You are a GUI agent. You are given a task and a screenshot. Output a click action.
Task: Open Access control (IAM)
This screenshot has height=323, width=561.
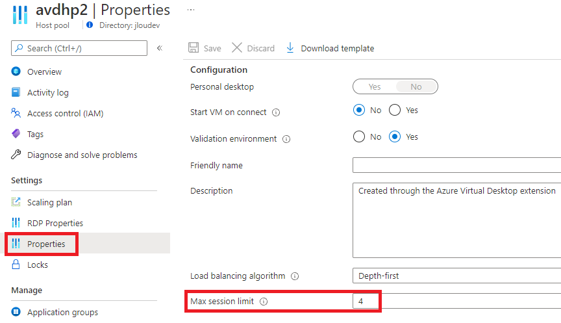[x=65, y=113]
